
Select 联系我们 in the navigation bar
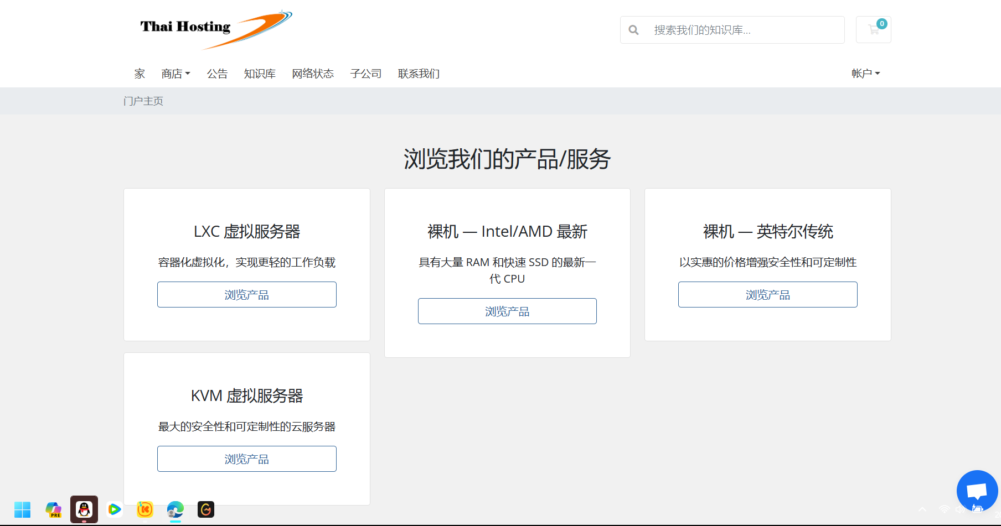tap(419, 74)
